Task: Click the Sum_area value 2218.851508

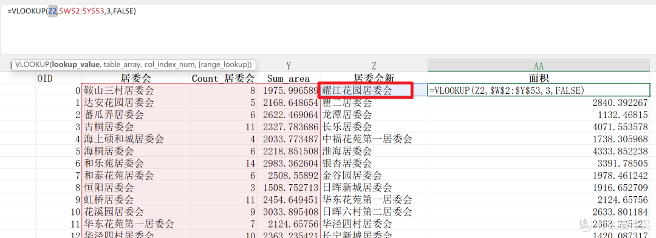Action: pyautogui.click(x=289, y=151)
